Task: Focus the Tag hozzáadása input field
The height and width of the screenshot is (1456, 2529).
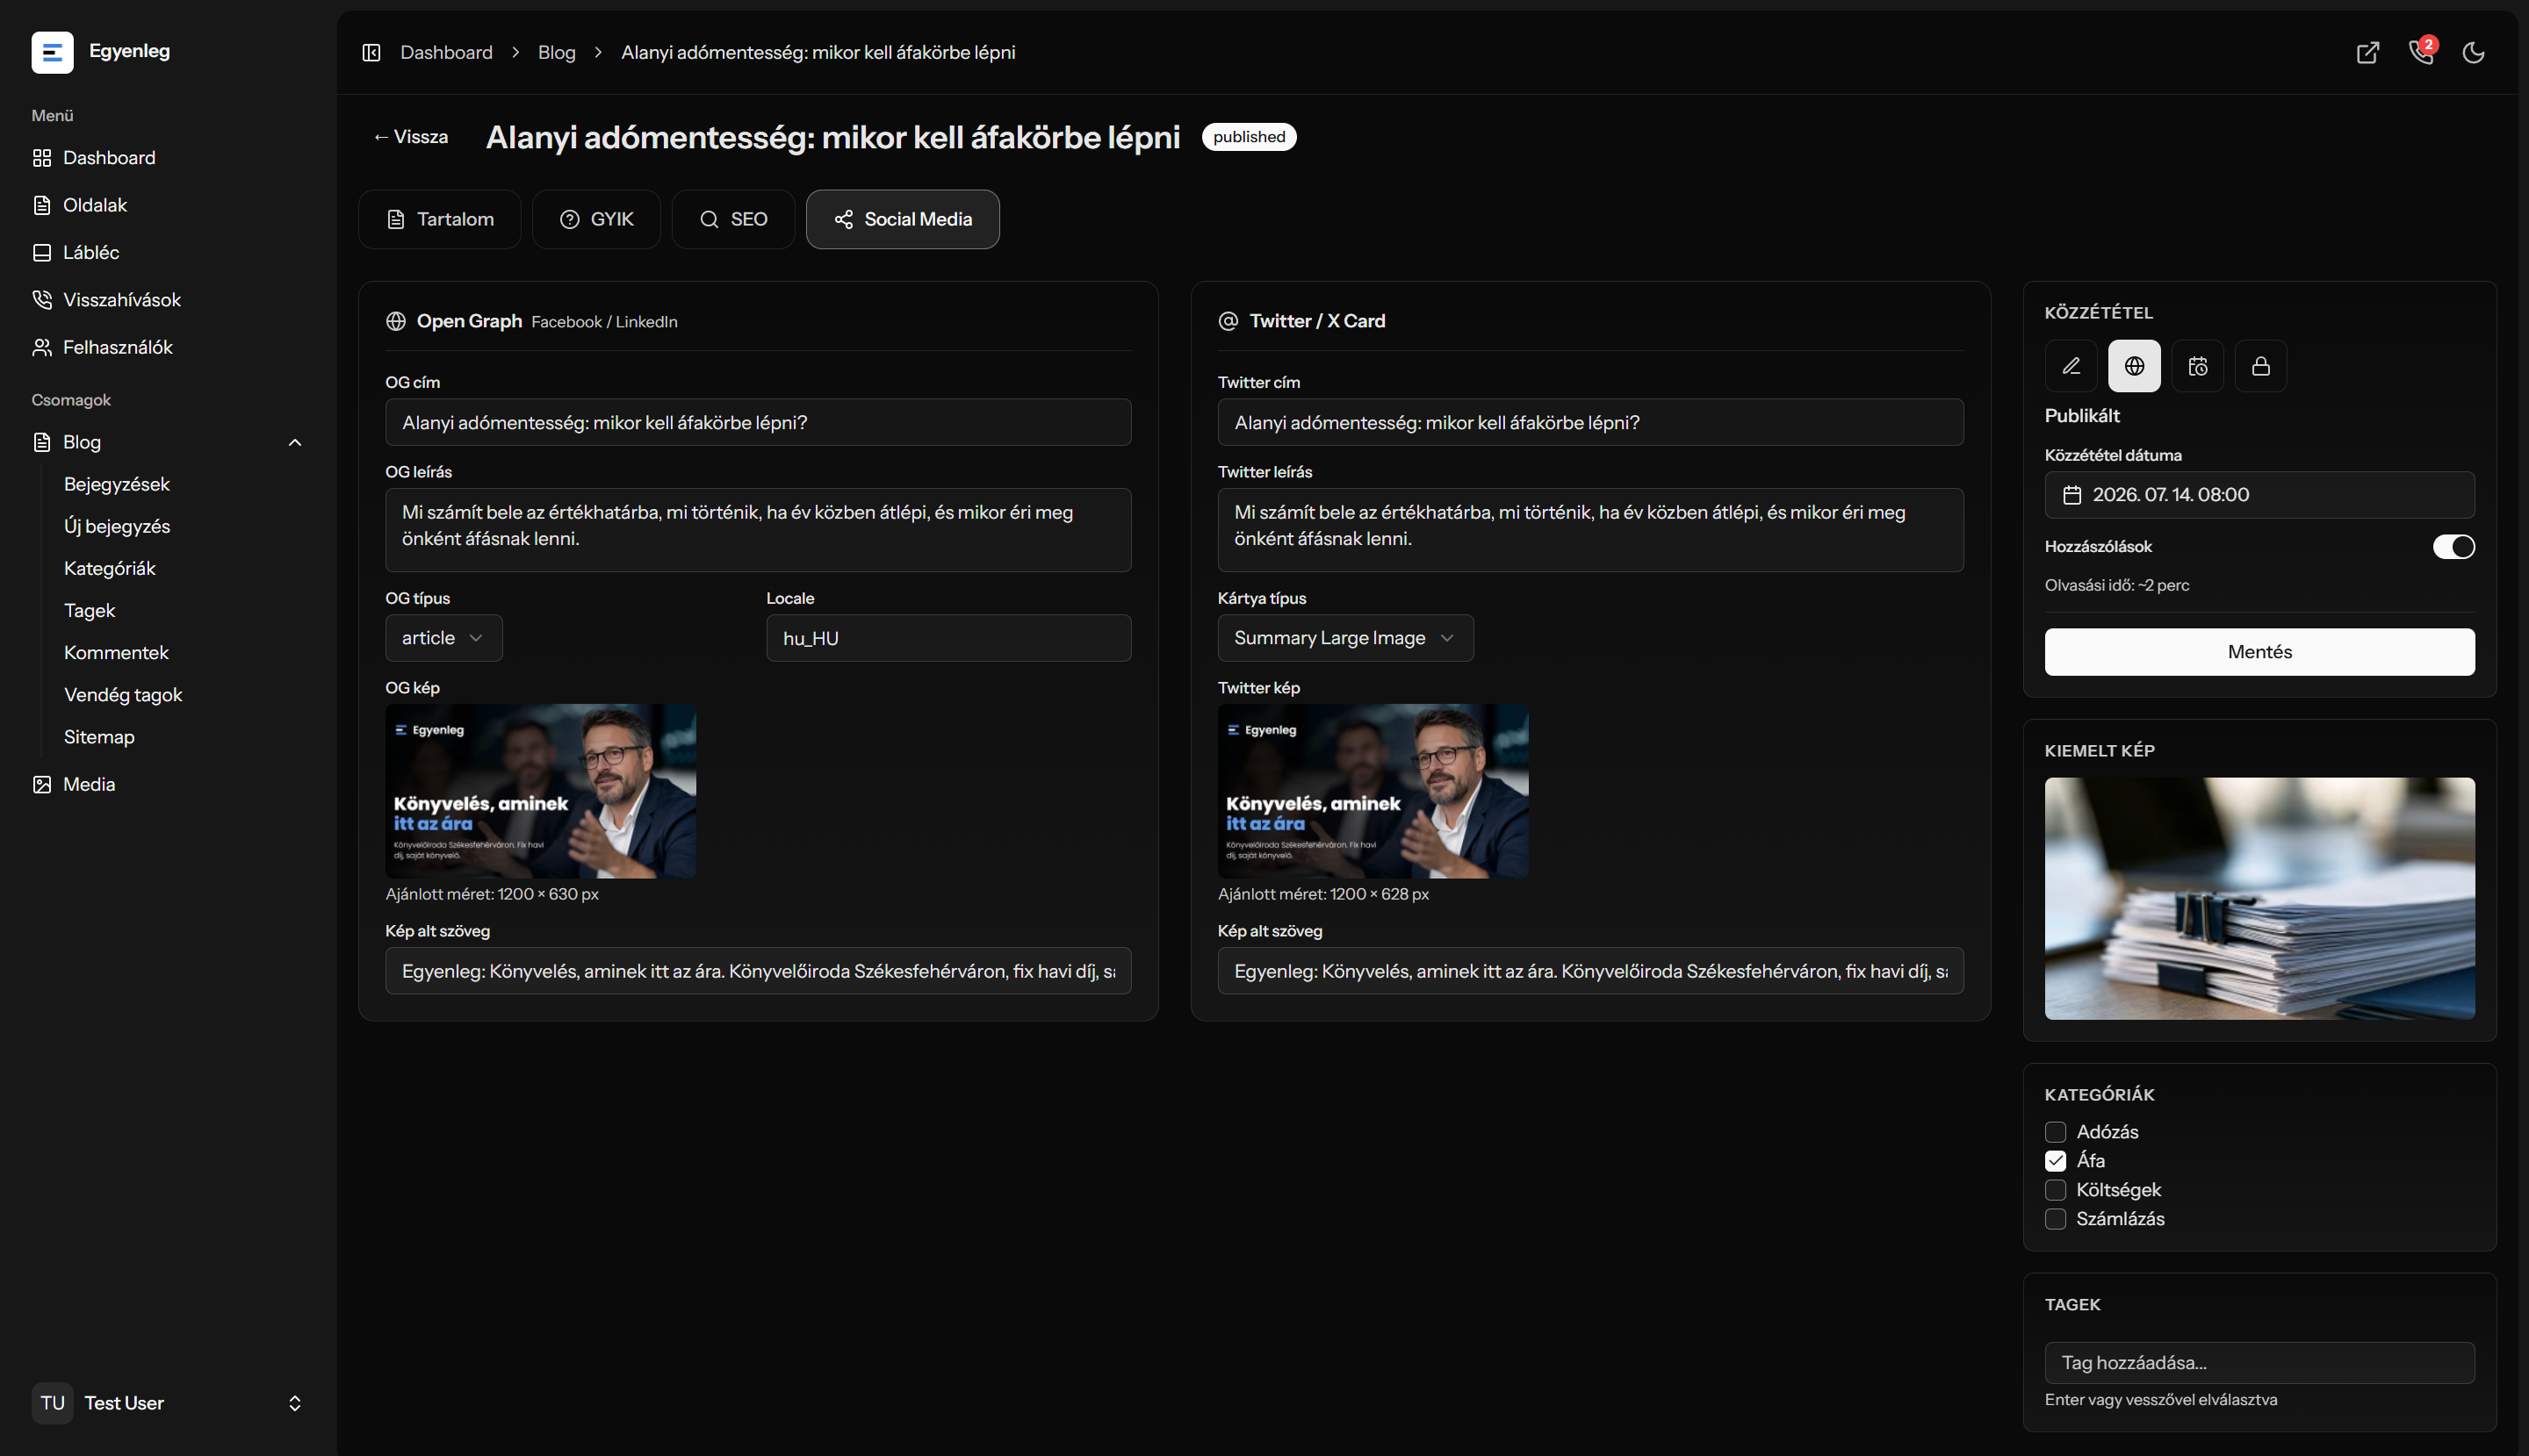Action: point(2259,1363)
